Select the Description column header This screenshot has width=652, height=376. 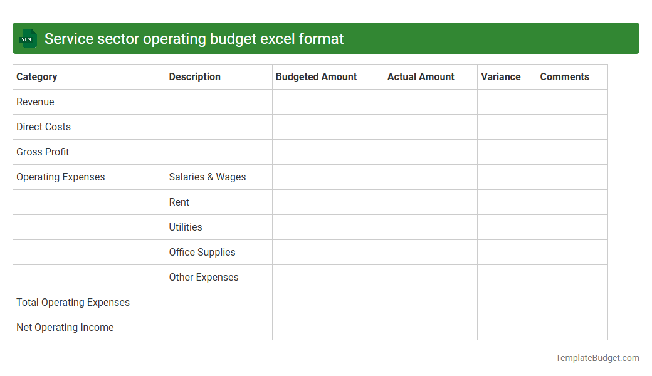[194, 76]
